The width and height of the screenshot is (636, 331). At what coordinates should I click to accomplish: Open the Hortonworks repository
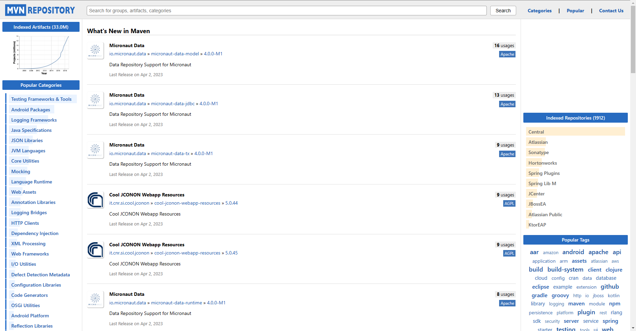point(543,163)
